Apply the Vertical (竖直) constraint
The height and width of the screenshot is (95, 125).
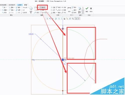point(53,7)
